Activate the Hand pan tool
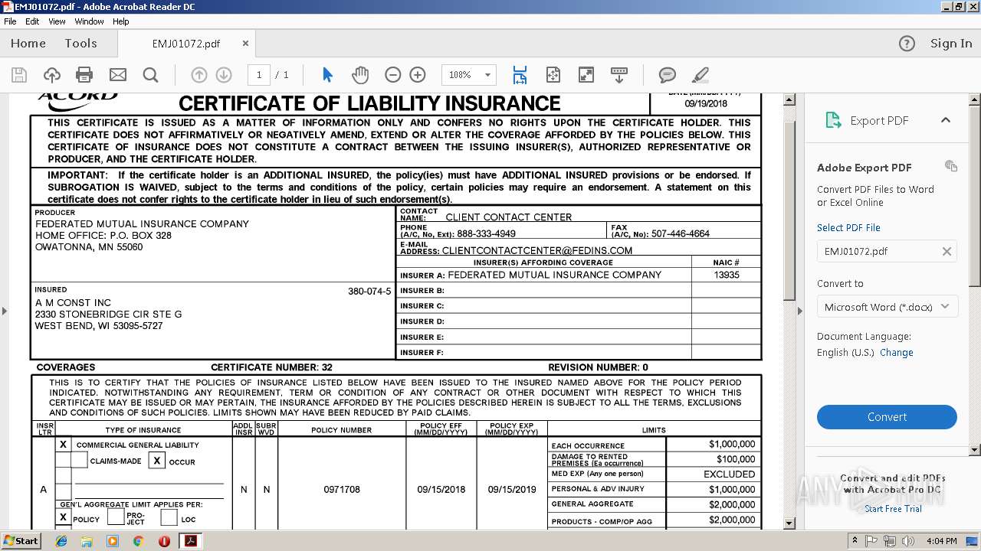981x551 pixels. [360, 74]
